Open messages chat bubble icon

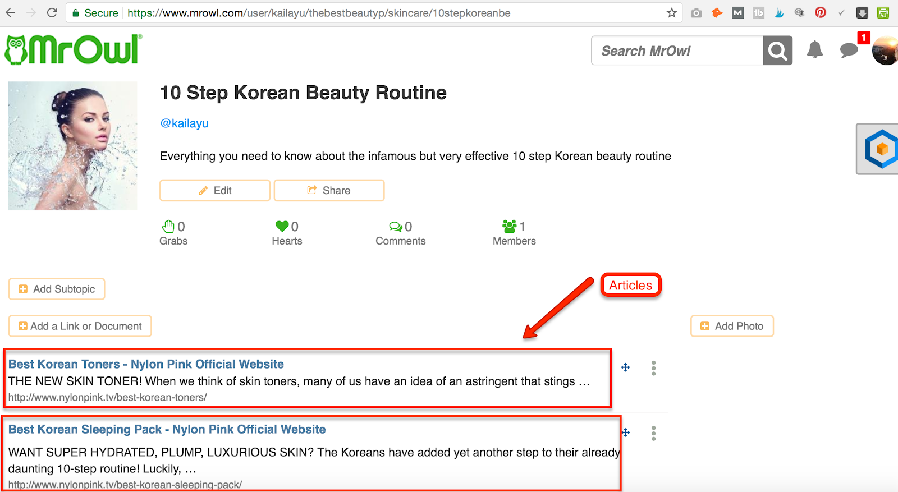pyautogui.click(x=849, y=50)
